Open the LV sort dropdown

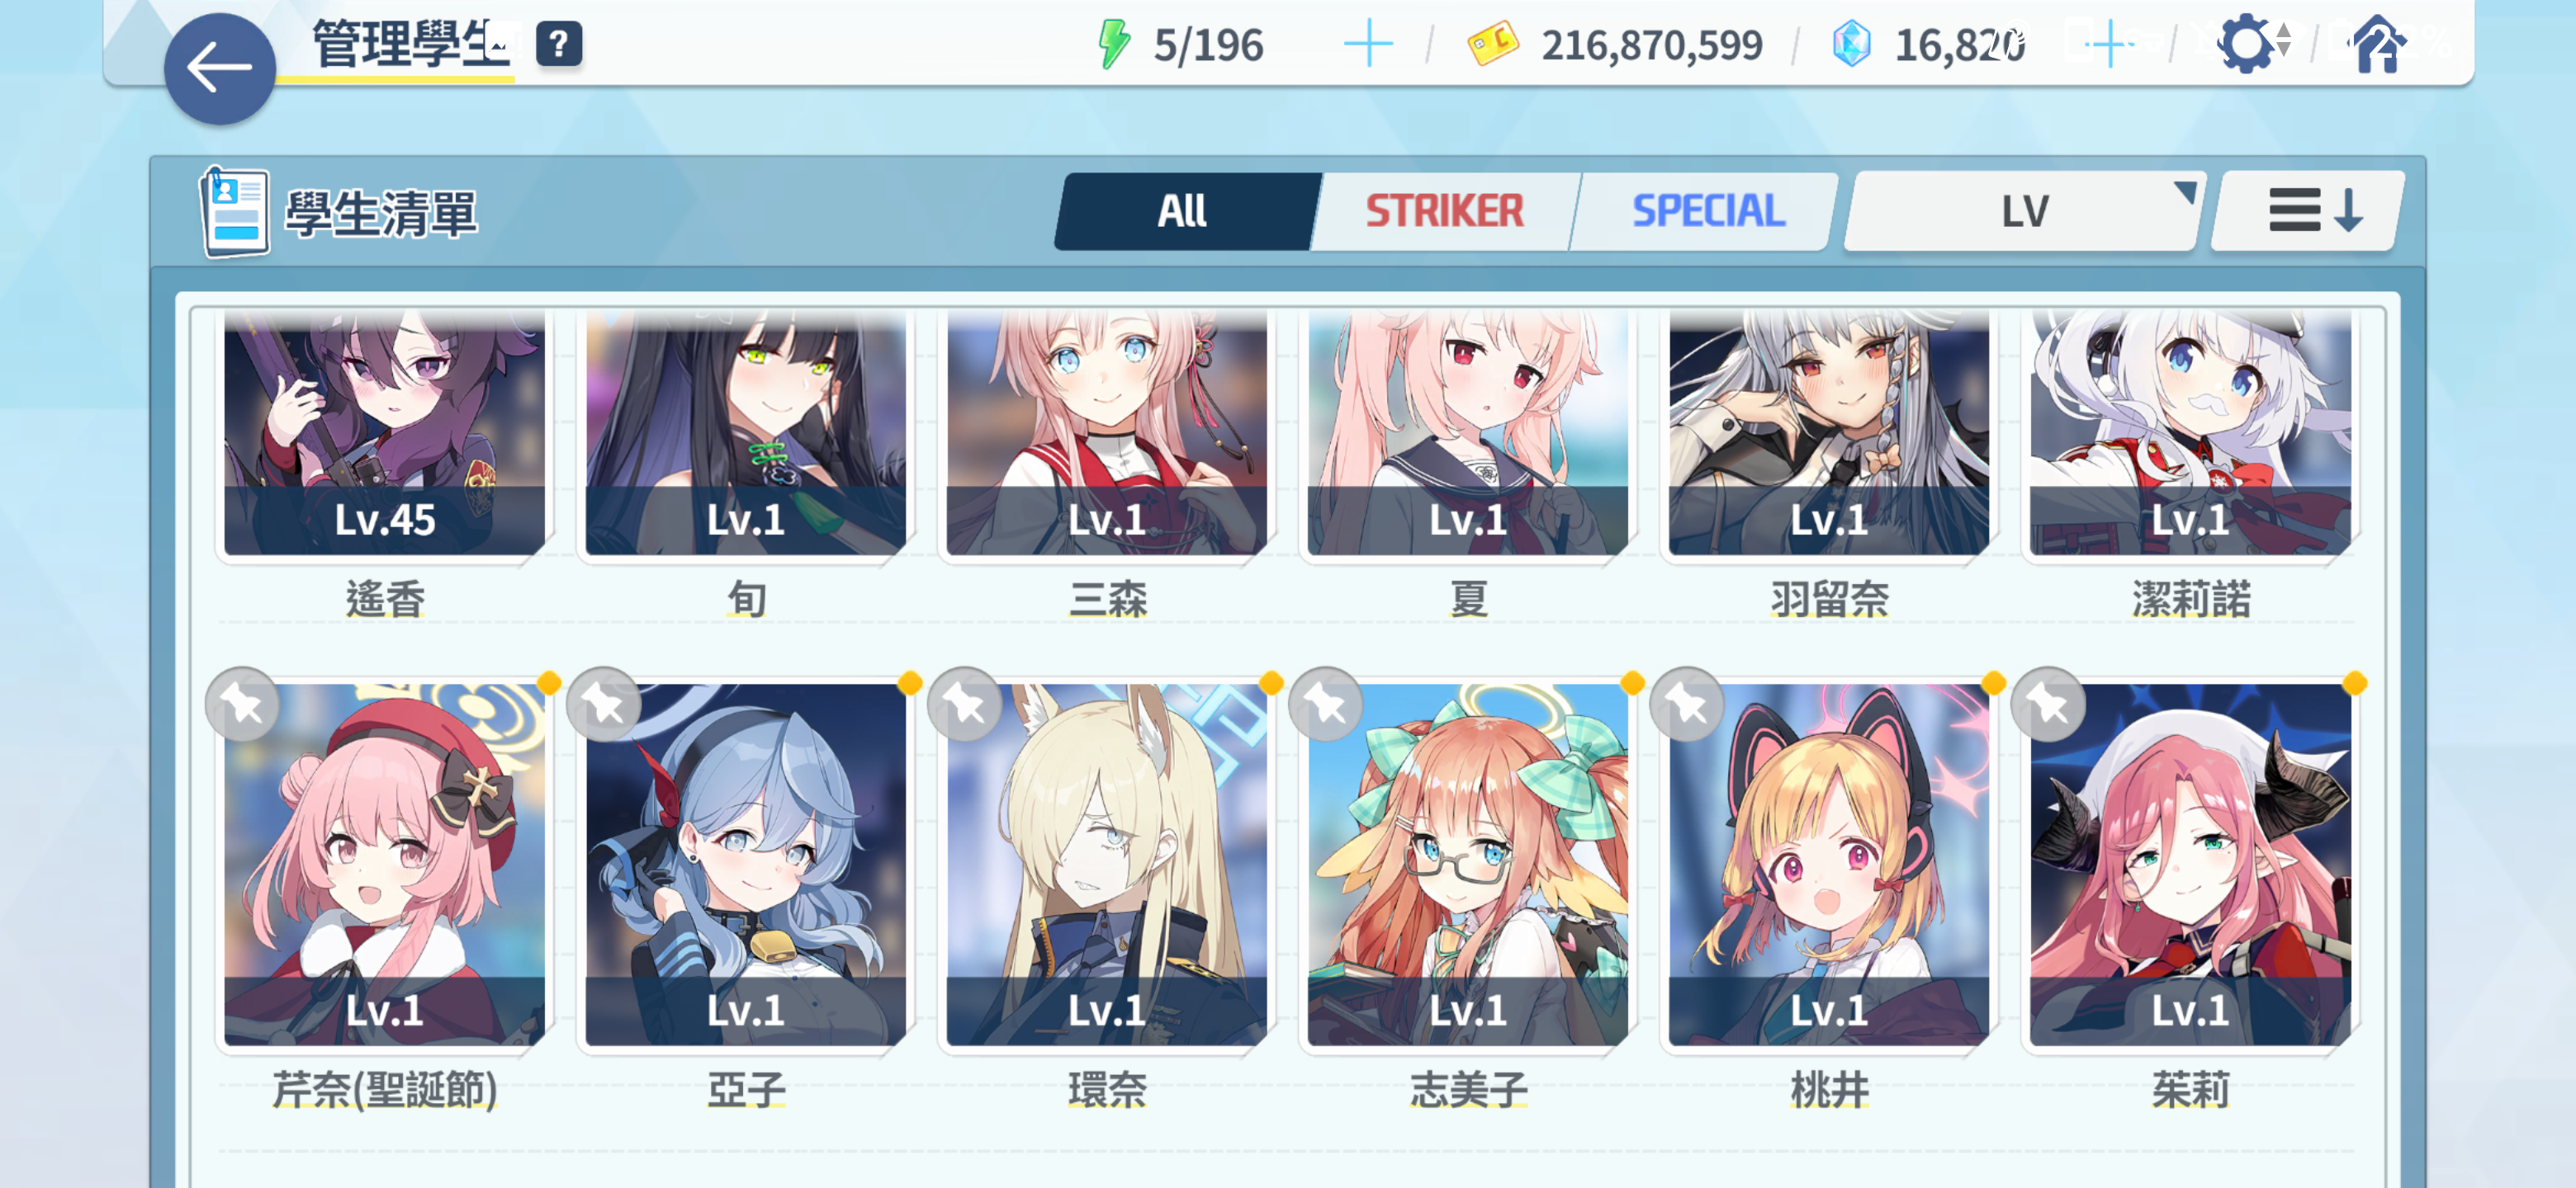2024,212
